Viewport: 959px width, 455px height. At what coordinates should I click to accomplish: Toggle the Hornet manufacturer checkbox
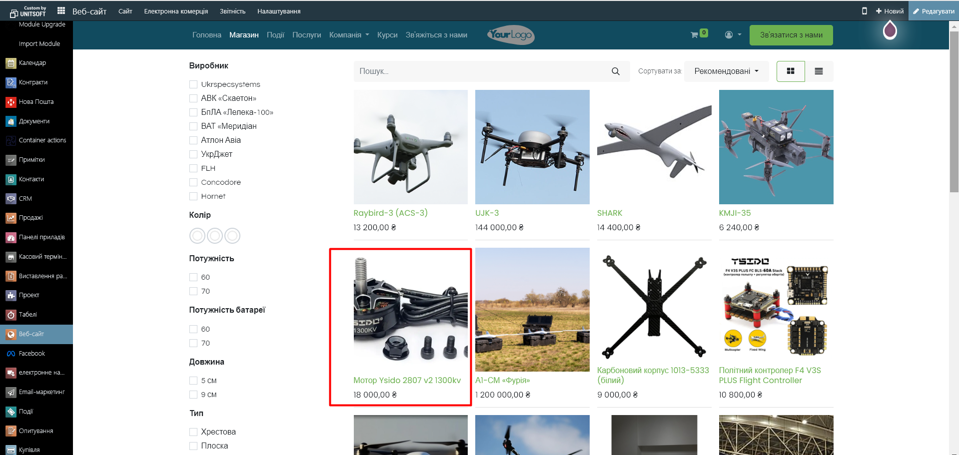[193, 196]
